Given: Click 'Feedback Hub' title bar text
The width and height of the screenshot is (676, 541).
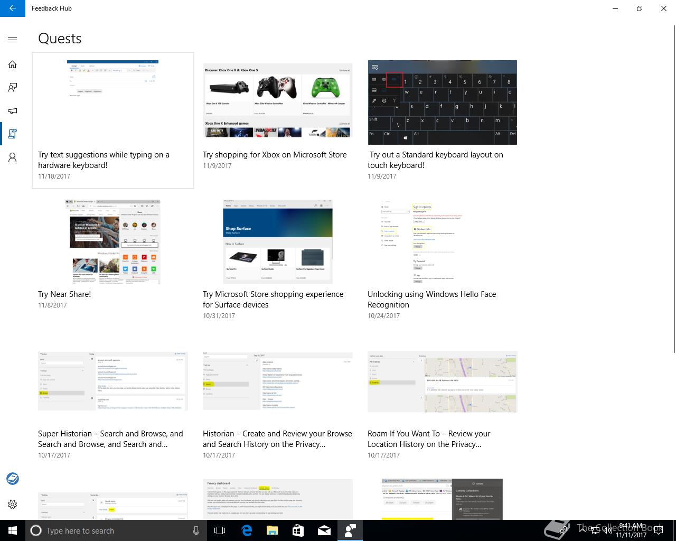Looking at the screenshot, I should coord(52,8).
